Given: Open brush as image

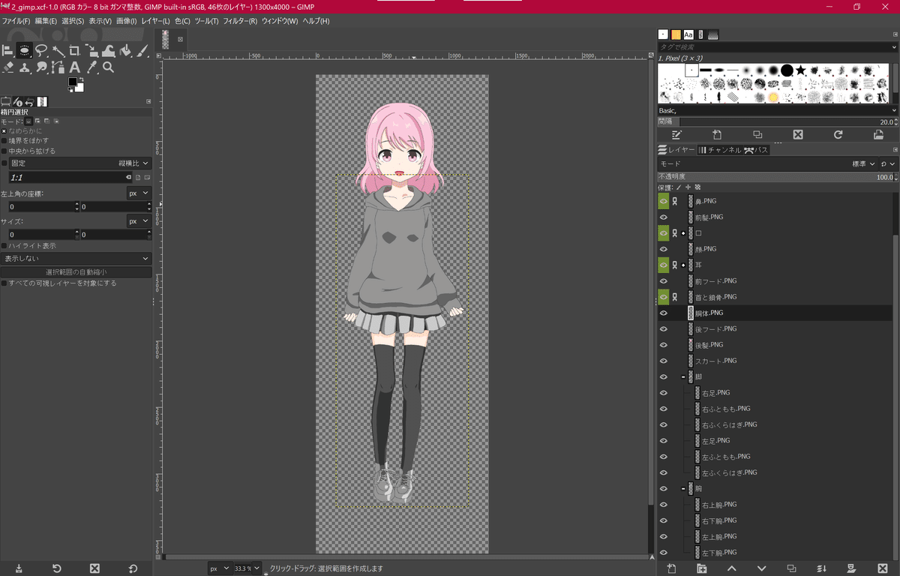Looking at the screenshot, I should click(878, 135).
